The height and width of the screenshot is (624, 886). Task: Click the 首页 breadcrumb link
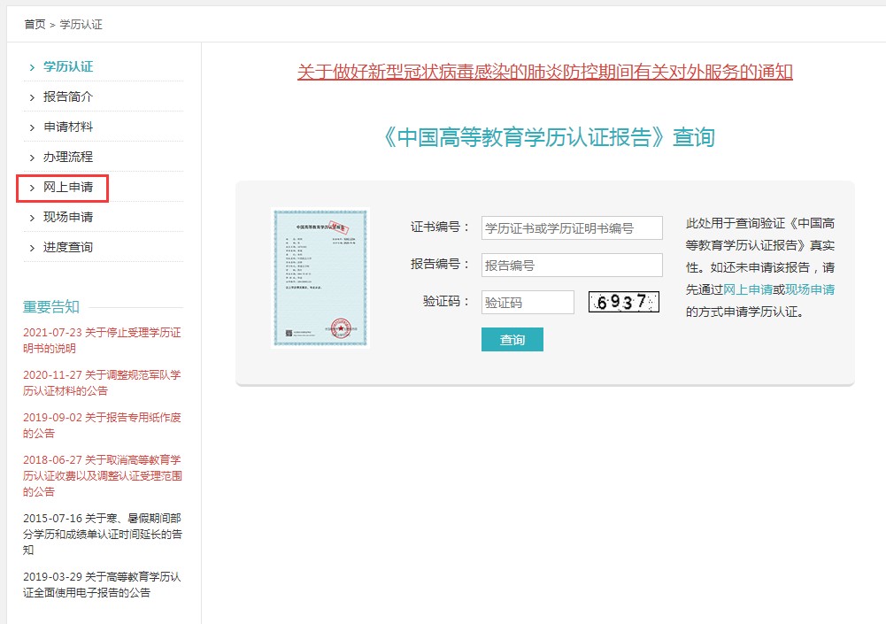(x=35, y=24)
